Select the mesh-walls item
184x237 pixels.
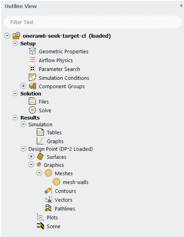pyautogui.click(x=76, y=182)
